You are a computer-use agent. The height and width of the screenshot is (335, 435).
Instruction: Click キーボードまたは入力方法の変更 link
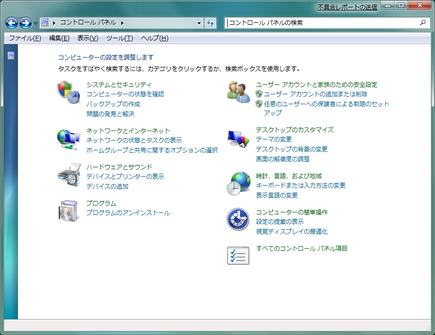[300, 186]
